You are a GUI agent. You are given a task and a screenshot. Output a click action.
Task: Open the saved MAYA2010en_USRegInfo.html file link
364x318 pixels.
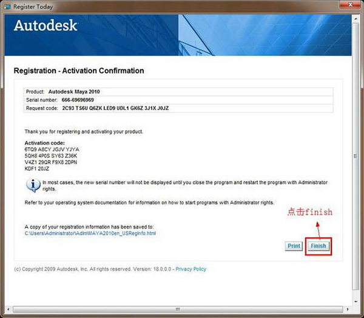click(90, 233)
